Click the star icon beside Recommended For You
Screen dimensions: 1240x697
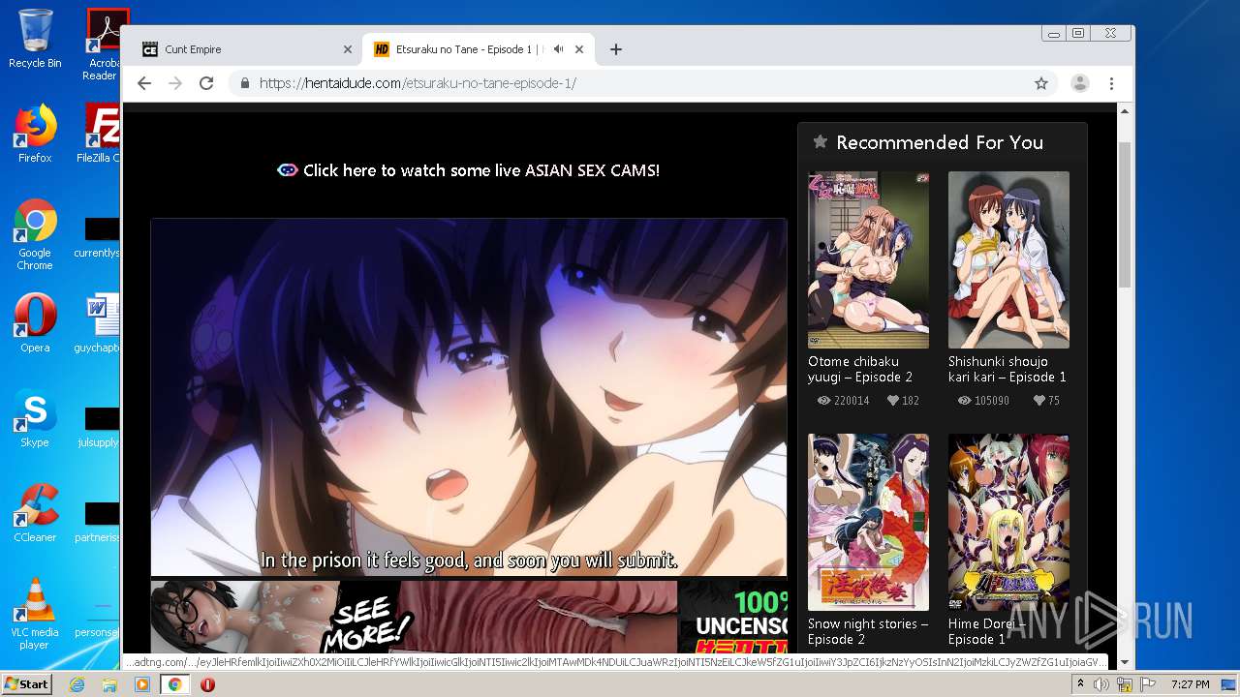coord(821,142)
